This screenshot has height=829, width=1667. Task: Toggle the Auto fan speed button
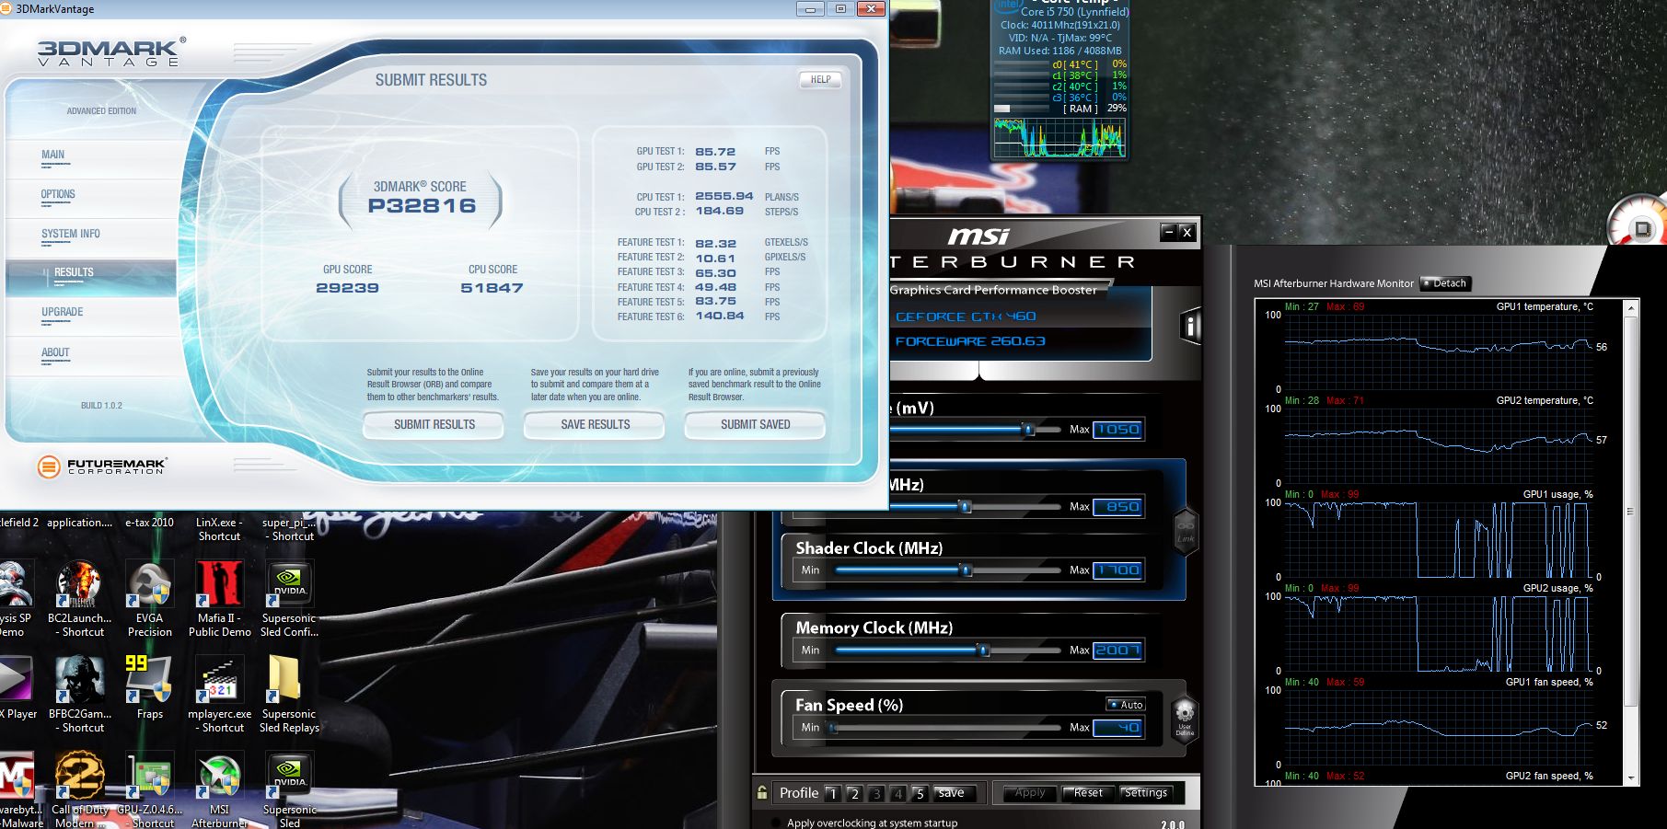1126,704
